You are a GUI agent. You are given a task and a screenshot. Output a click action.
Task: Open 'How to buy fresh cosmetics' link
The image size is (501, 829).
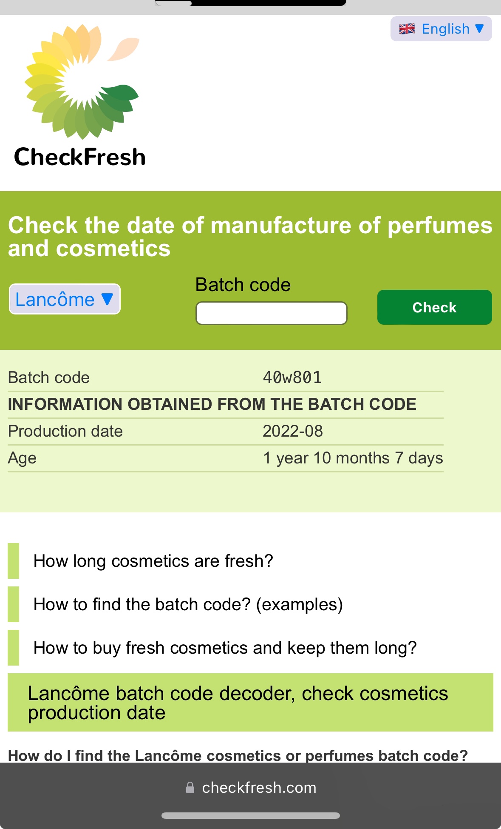click(225, 648)
